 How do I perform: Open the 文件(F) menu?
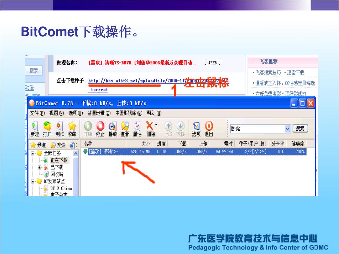pos(37,113)
